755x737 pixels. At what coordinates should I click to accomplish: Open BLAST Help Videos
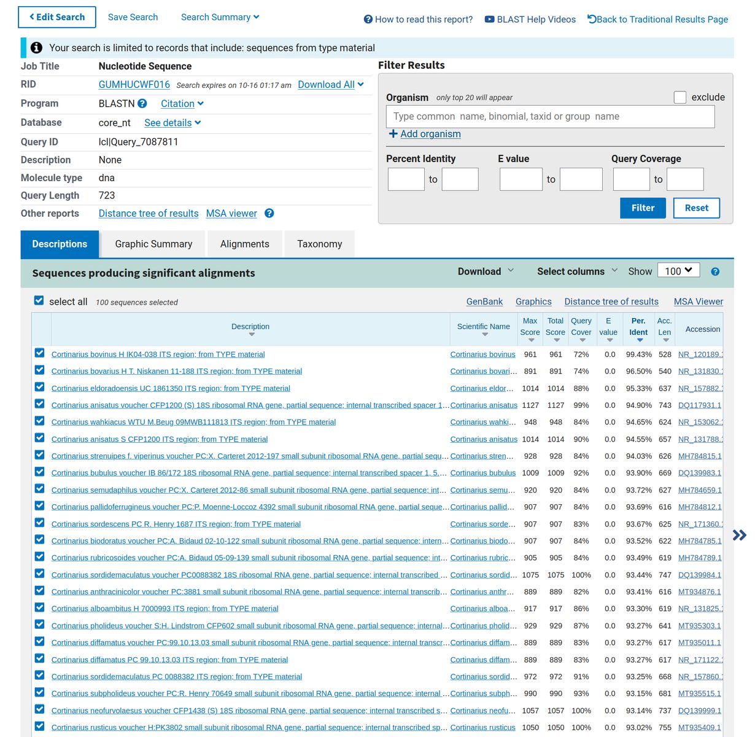530,20
